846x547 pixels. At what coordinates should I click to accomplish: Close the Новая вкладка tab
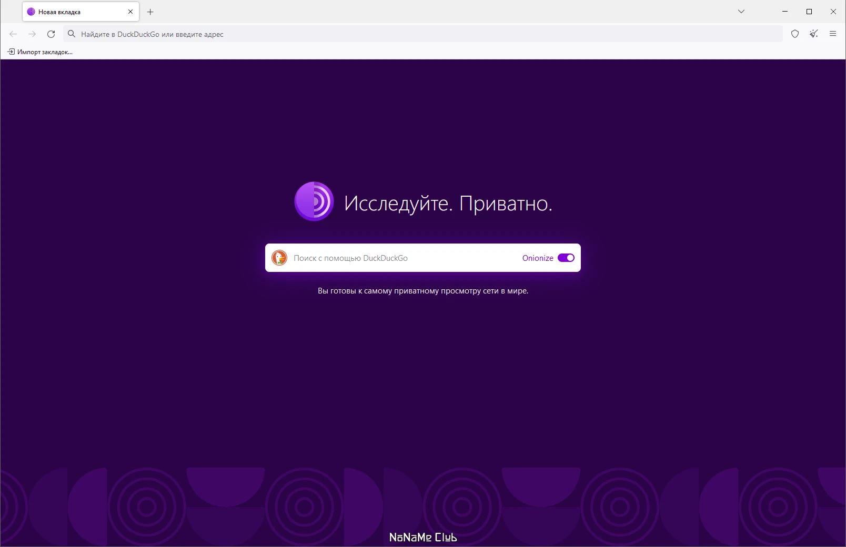click(x=130, y=12)
